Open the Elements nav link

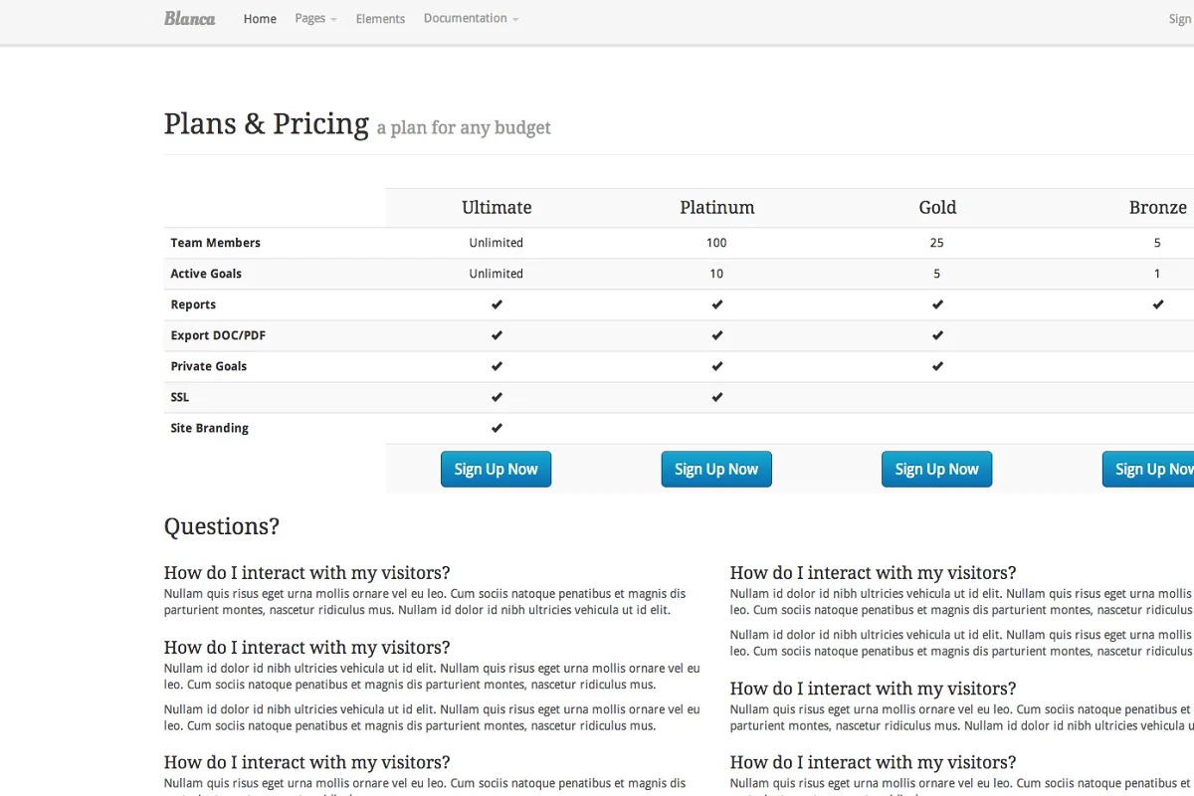(380, 19)
